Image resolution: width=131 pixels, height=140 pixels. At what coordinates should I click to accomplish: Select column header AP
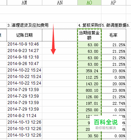[x=113, y=2]
